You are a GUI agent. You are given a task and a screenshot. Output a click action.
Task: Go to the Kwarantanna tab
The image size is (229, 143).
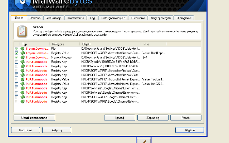coord(75,18)
